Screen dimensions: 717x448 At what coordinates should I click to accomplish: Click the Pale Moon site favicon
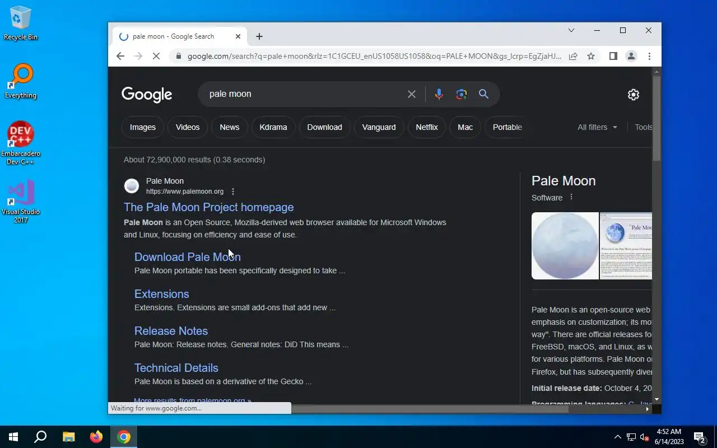coord(132,186)
